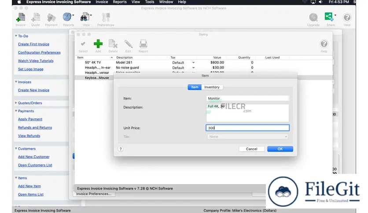Collapse the Customers sidebar section

(x=16, y=148)
